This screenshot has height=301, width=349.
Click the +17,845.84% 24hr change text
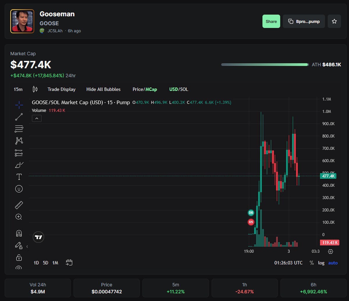click(x=49, y=76)
